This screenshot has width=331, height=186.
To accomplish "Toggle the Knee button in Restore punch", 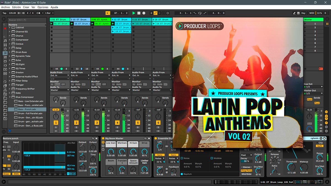I will coord(6,174).
